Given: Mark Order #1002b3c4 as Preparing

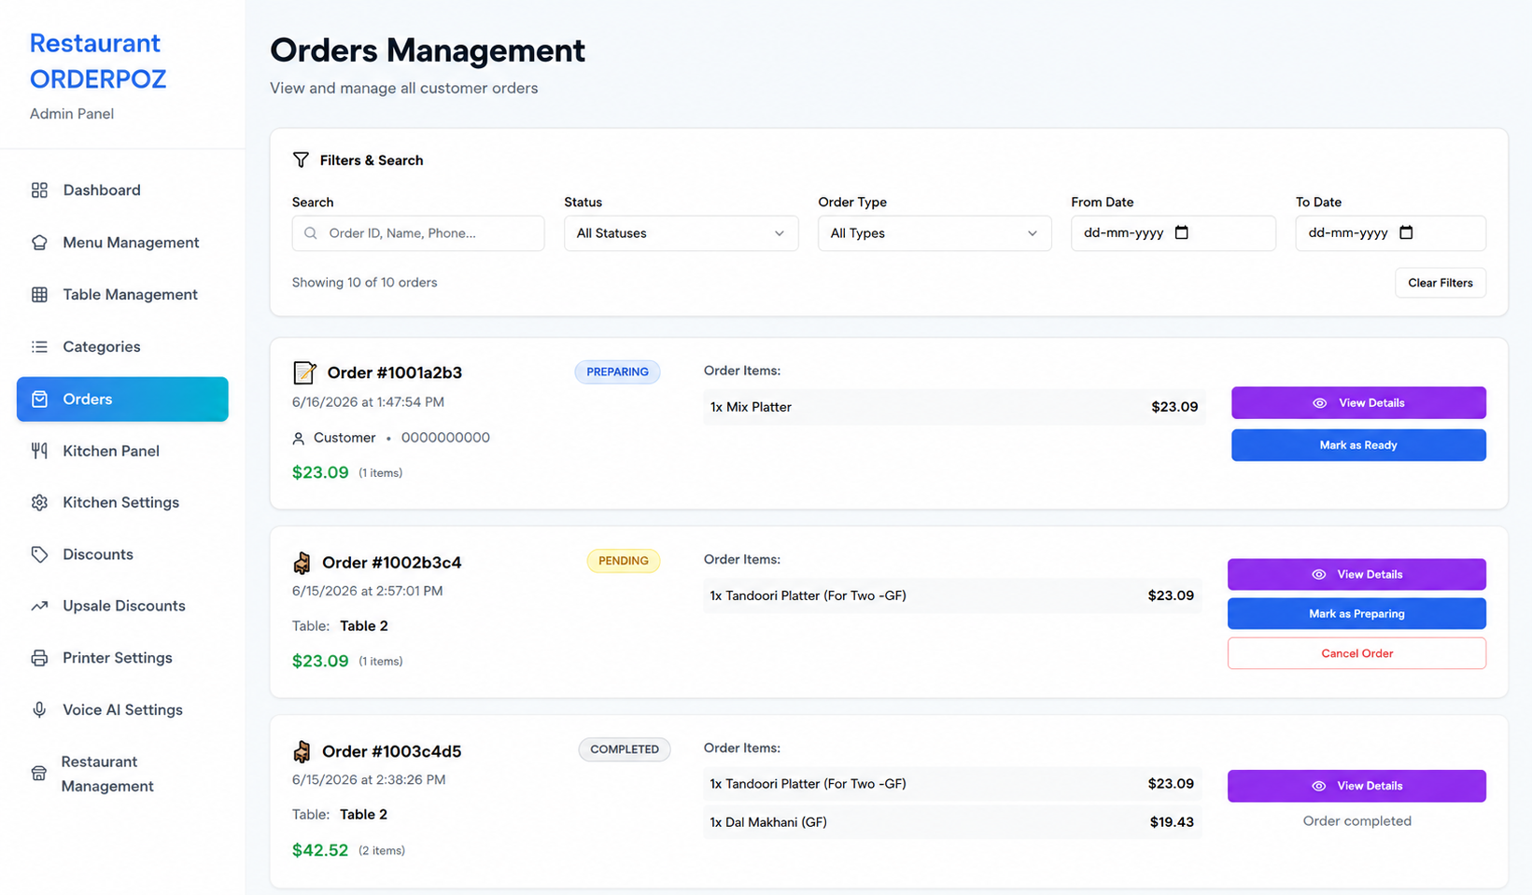Looking at the screenshot, I should coord(1356,614).
